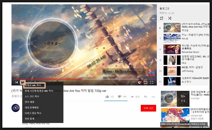This screenshot has width=212, height=130.
Task: Click 'Remember Music' channel name
Action: pos(191,52)
